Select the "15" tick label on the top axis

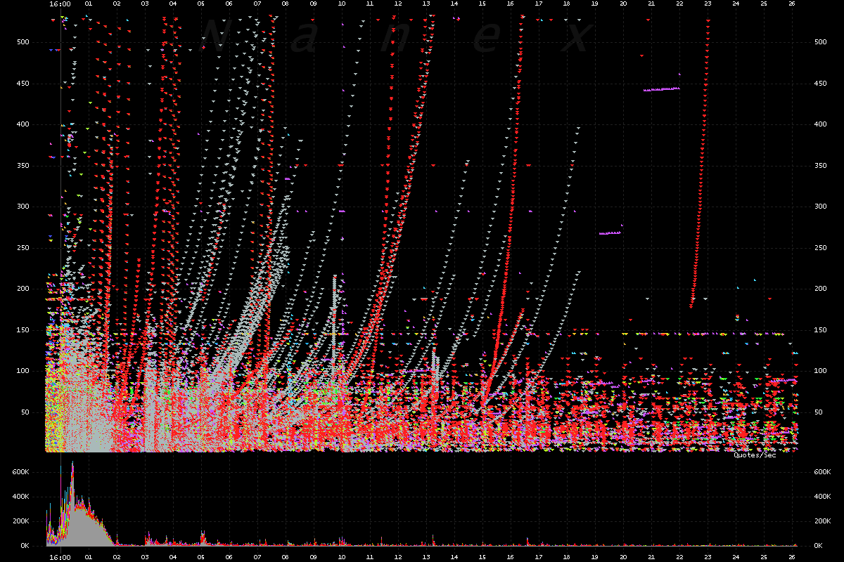(482, 4)
